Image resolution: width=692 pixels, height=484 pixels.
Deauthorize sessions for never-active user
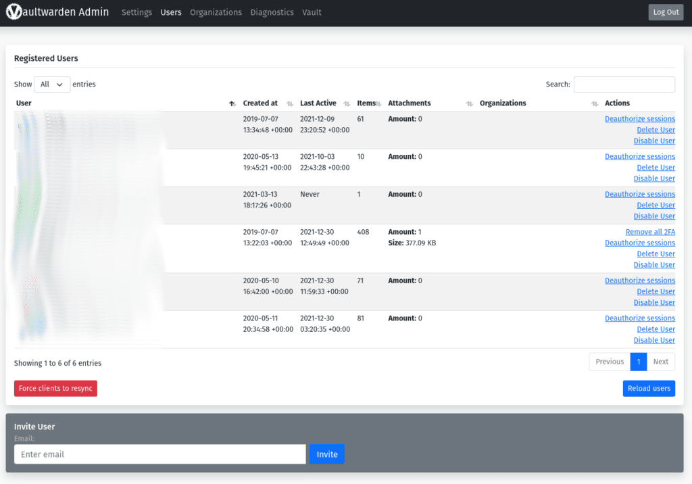(640, 194)
